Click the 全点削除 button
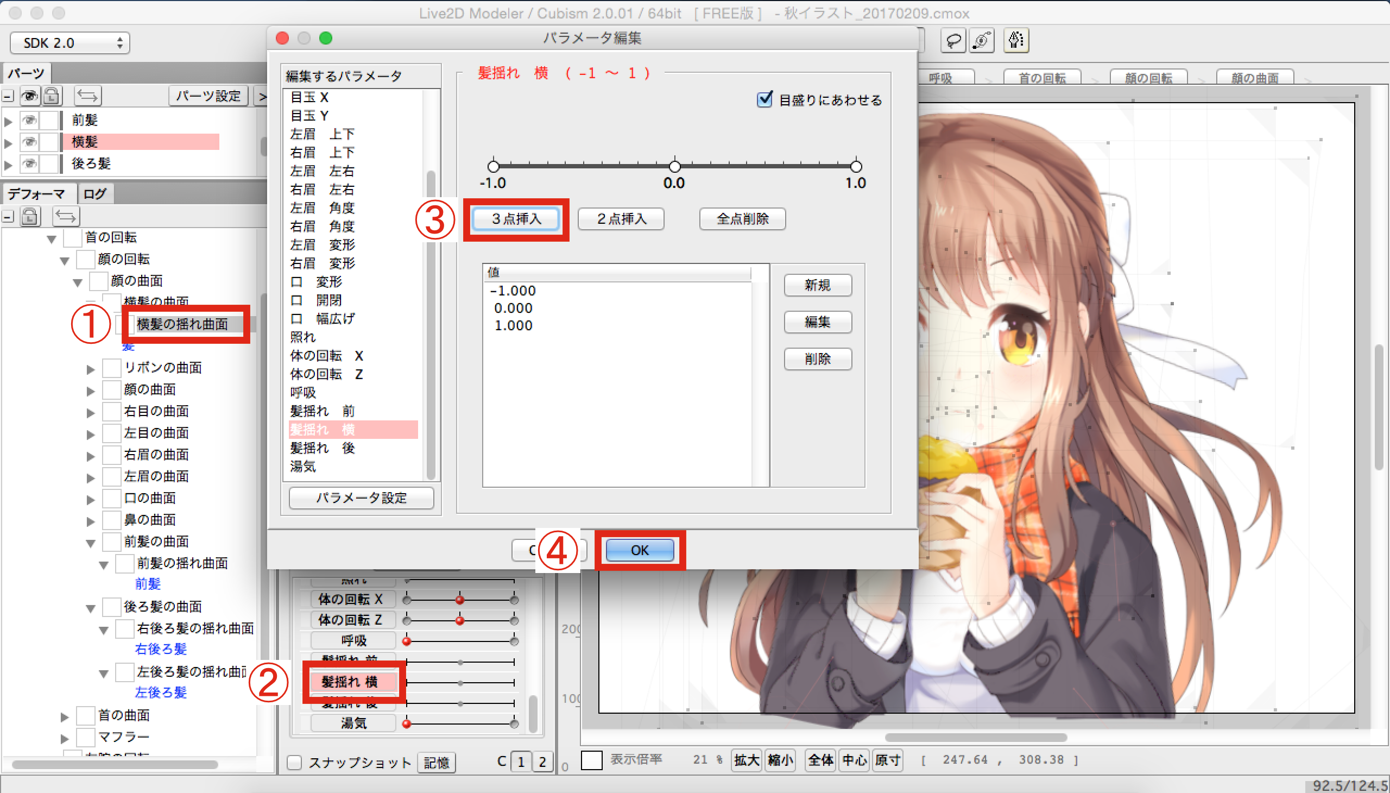 pos(742,219)
